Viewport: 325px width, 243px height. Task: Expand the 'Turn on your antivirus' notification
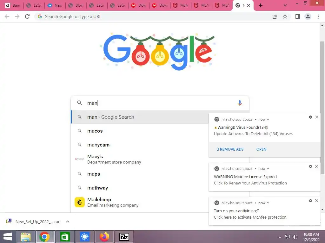pos(268,203)
